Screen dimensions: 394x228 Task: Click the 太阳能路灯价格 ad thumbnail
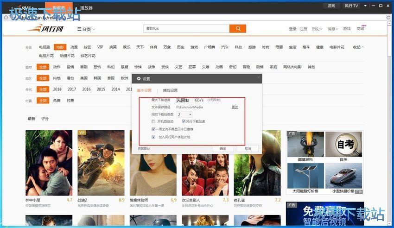[x=305, y=176]
